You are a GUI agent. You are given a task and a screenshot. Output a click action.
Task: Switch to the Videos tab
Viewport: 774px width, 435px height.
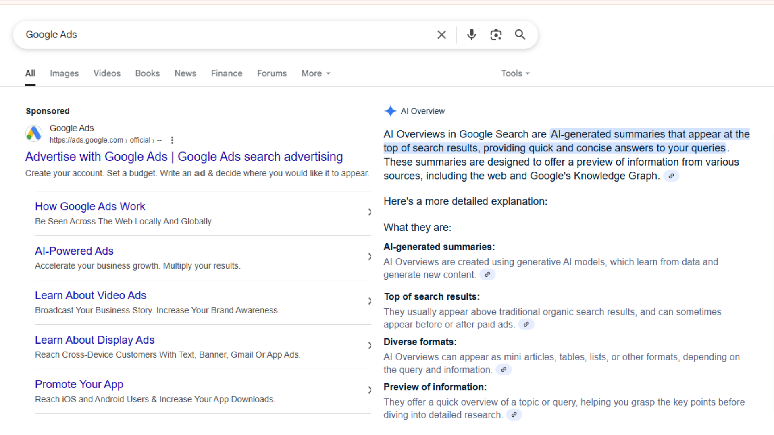(107, 73)
